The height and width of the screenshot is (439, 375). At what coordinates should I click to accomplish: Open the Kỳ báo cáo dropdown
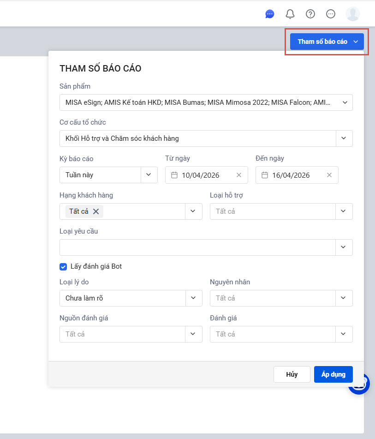[149, 175]
